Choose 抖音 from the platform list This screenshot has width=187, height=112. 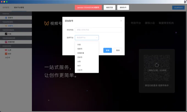point(87,44)
